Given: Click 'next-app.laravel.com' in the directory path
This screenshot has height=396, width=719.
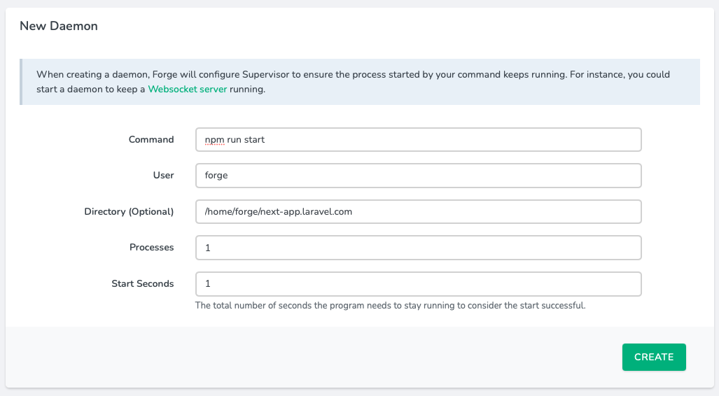Looking at the screenshot, I should [305, 211].
